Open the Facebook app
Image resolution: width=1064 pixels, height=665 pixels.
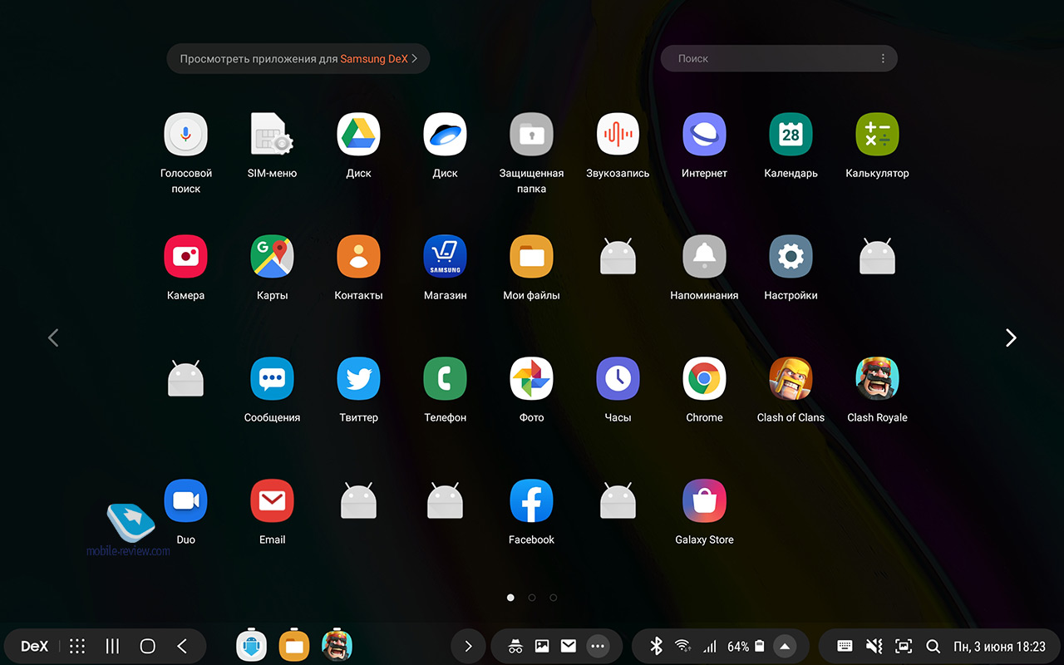[531, 501]
